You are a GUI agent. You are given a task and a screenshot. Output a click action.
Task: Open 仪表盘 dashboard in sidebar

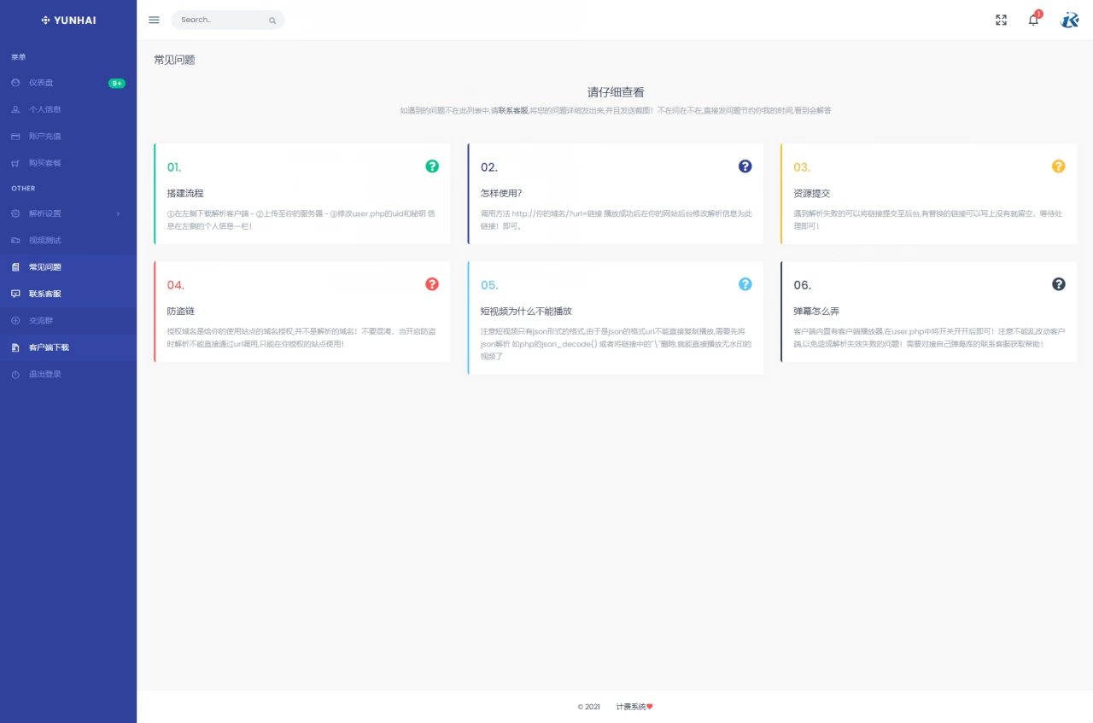[41, 83]
